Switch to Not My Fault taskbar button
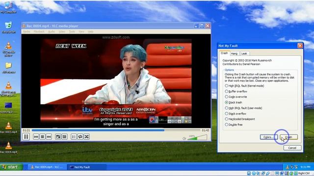The image size is (314, 176). (x=87, y=167)
